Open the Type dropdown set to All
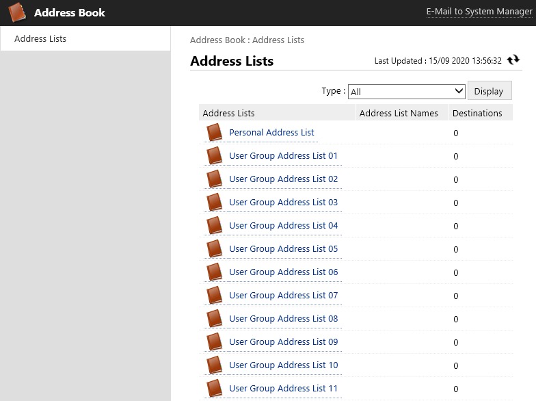Viewport: 536px width, 401px height. point(406,92)
